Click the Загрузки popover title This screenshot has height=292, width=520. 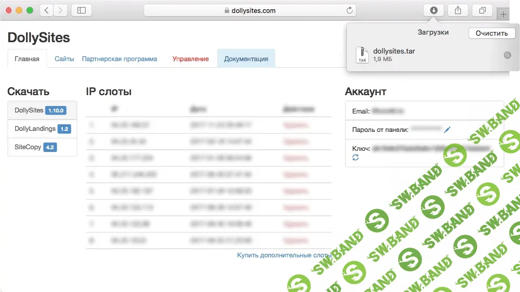(433, 32)
